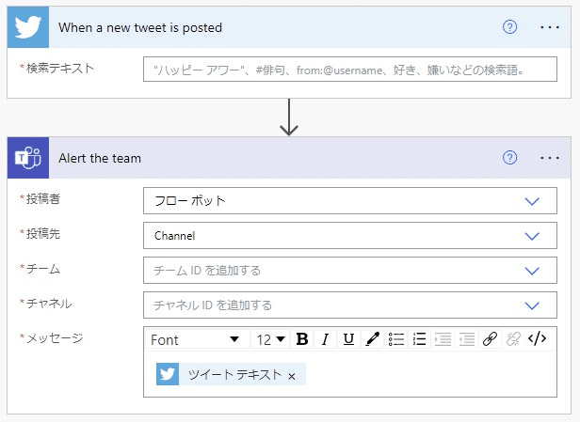Expand the 投稿者 dropdown showing フロー ボット

click(350, 201)
